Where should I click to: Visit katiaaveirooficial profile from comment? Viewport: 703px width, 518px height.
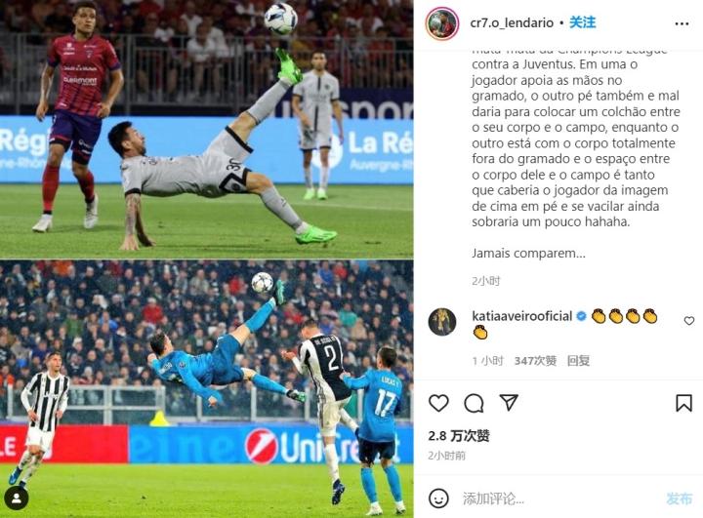521,316
